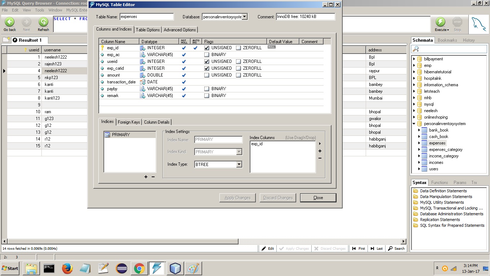Collapse the personalinventorysystem schema node

[414, 124]
